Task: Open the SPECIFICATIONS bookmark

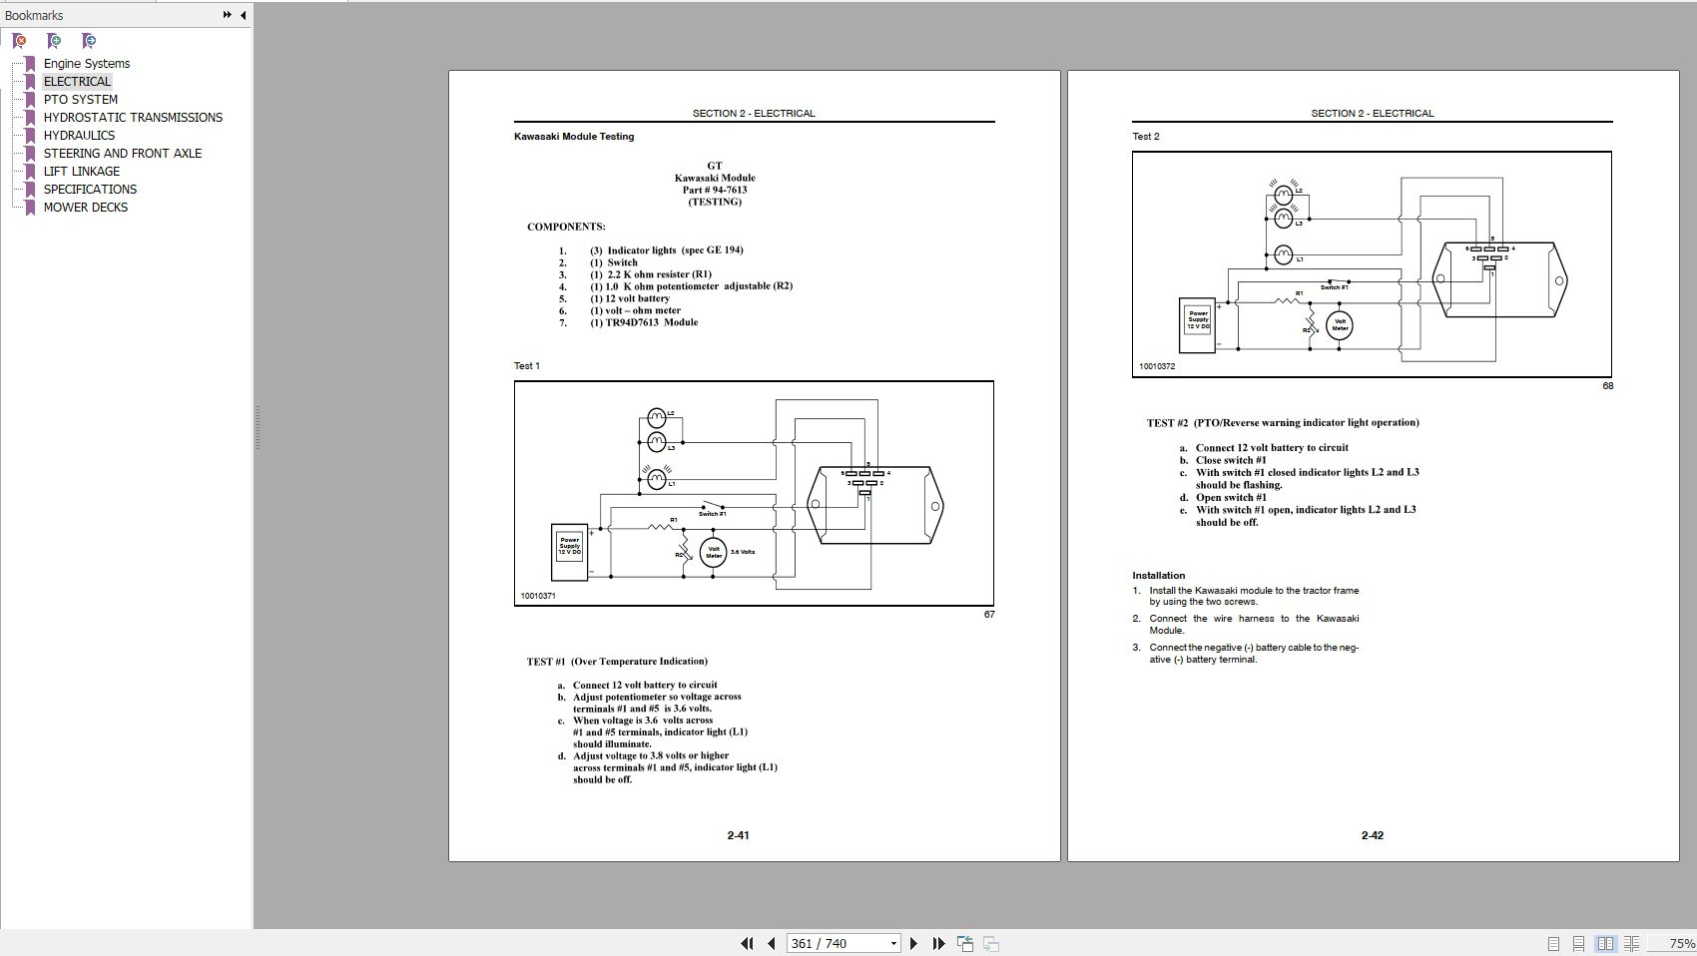Action: click(x=90, y=189)
